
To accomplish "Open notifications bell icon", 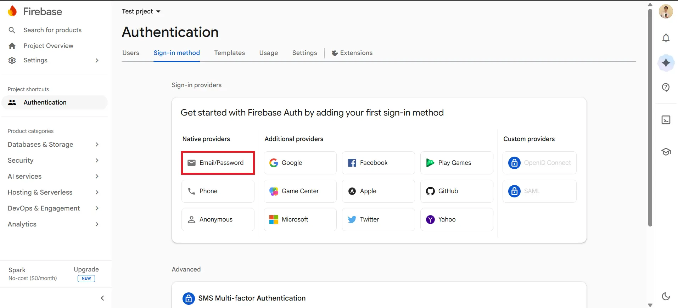I will [x=666, y=38].
